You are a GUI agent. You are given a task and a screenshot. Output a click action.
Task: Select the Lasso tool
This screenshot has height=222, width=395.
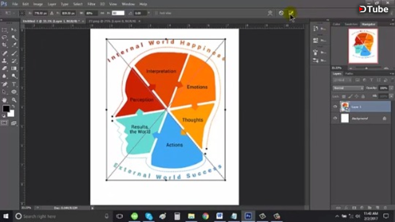click(4, 38)
